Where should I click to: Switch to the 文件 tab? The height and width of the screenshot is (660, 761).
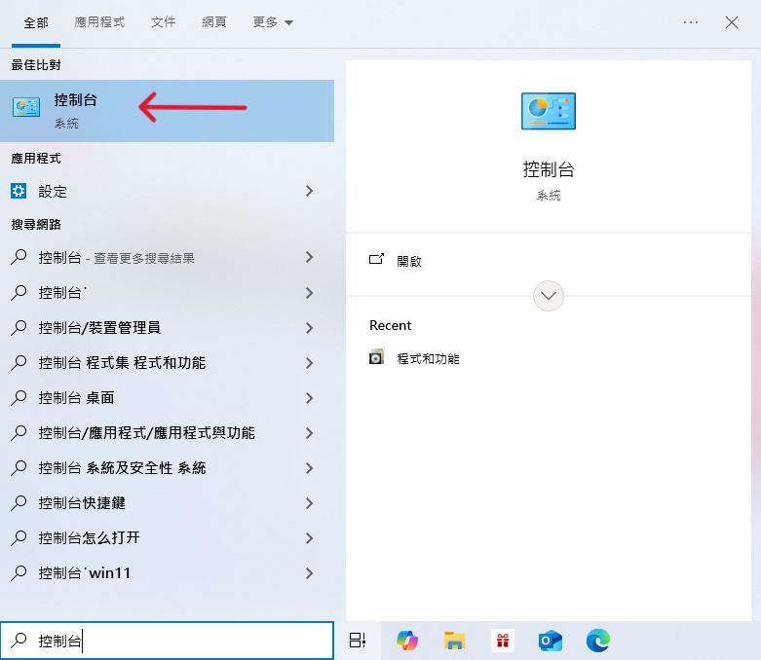pos(163,22)
